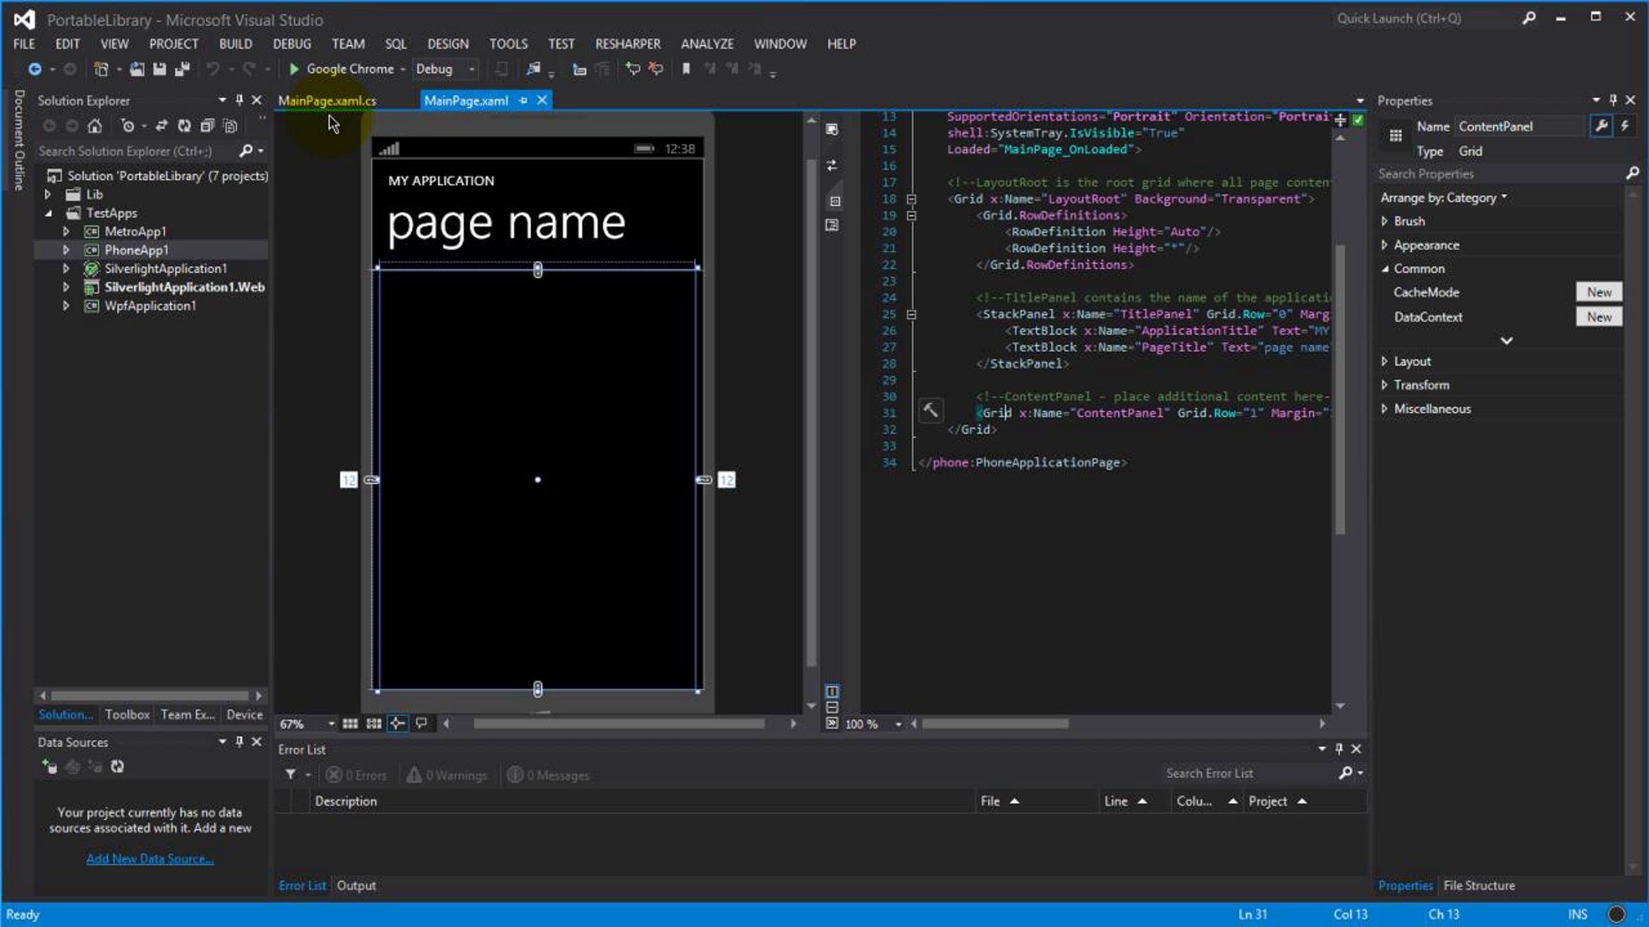Click the Save floppy disk icon
Image resolution: width=1649 pixels, height=927 pixels.
tap(159, 69)
